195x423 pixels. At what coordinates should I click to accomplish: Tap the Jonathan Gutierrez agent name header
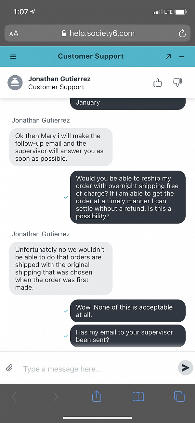pyautogui.click(x=59, y=79)
